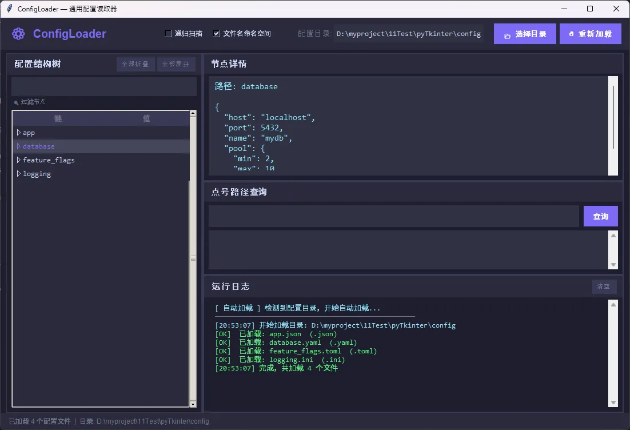
Task: Maximize the ConfigLoader window
Action: 590,9
